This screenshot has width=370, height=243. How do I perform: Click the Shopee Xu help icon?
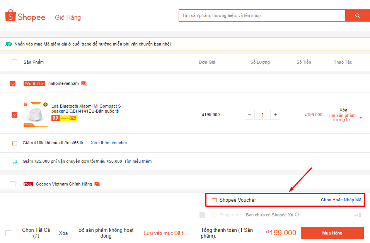[297, 215]
